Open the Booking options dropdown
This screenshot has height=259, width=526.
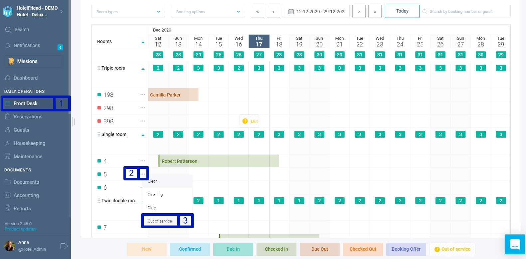tap(208, 12)
